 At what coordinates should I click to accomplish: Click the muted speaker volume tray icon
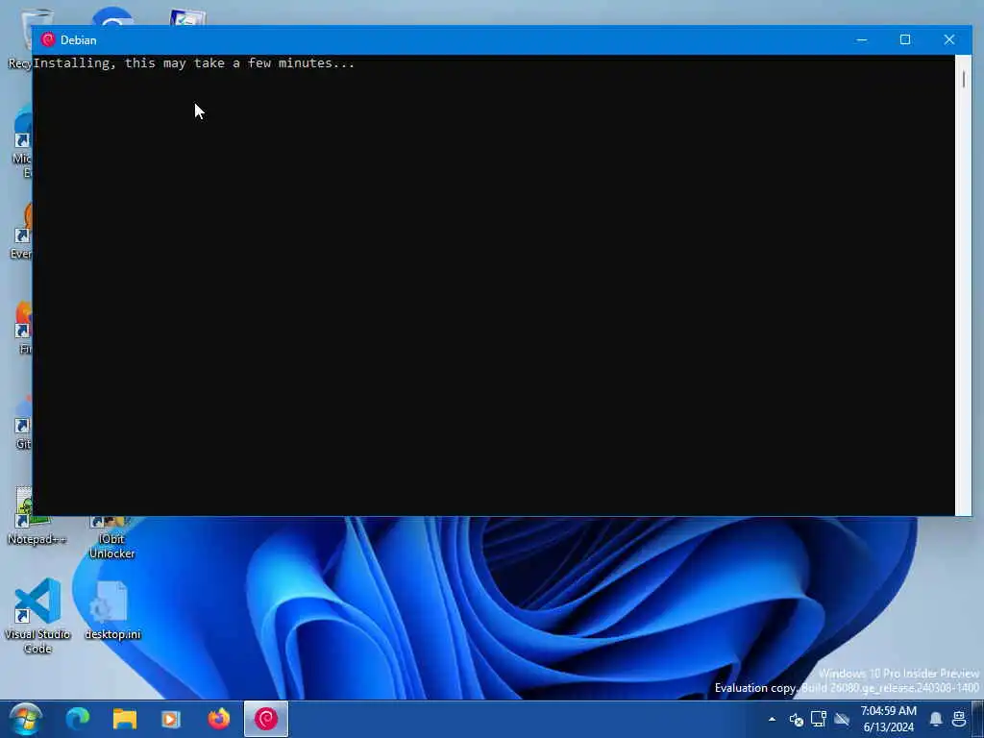[x=796, y=719]
